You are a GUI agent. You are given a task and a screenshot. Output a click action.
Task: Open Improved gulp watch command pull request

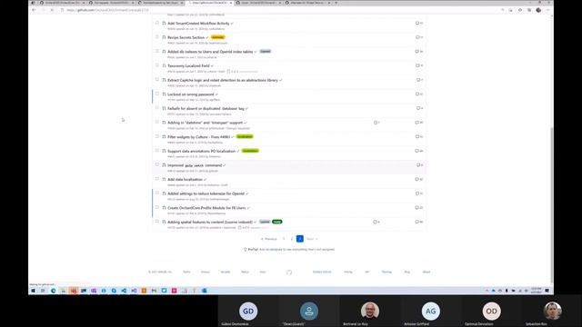click(x=195, y=165)
